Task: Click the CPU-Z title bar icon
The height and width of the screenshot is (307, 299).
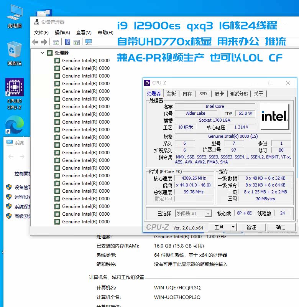Action: point(147,83)
